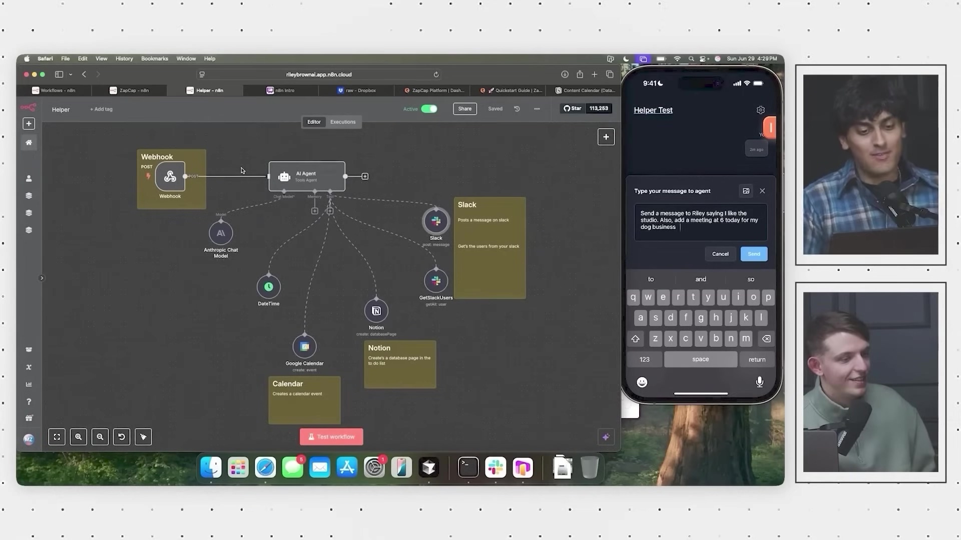Image resolution: width=961 pixels, height=540 pixels.
Task: Open the ZapCap - n8n Safari tab
Action: [129, 90]
